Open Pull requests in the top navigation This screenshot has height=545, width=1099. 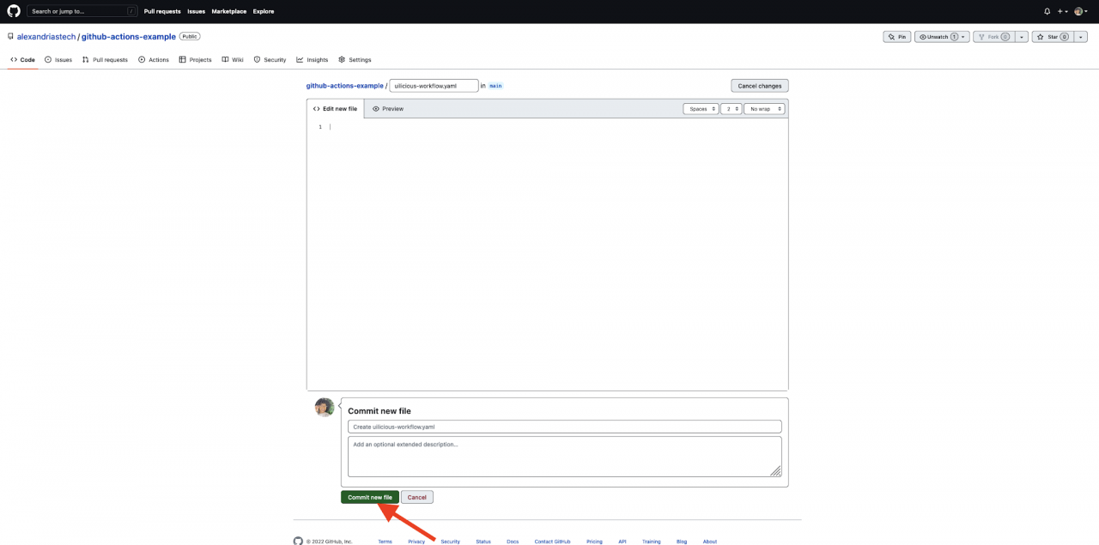click(162, 11)
